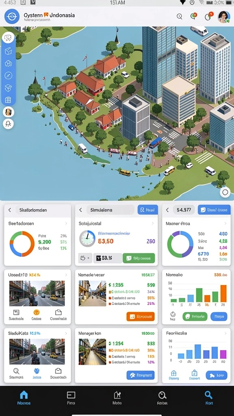Switch to the Nono tab in the bottom bar

pos(117,398)
